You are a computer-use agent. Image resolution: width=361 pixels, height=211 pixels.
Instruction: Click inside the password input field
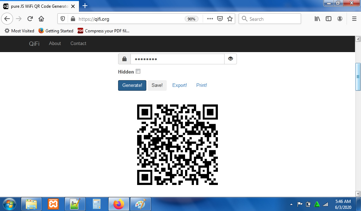(x=176, y=59)
